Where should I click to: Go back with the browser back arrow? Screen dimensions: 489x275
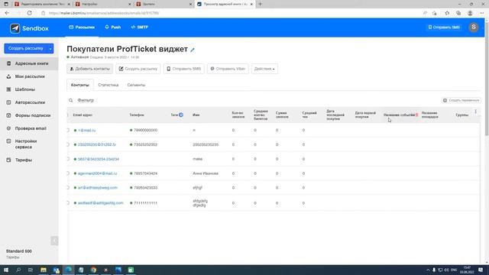(x=7, y=13)
